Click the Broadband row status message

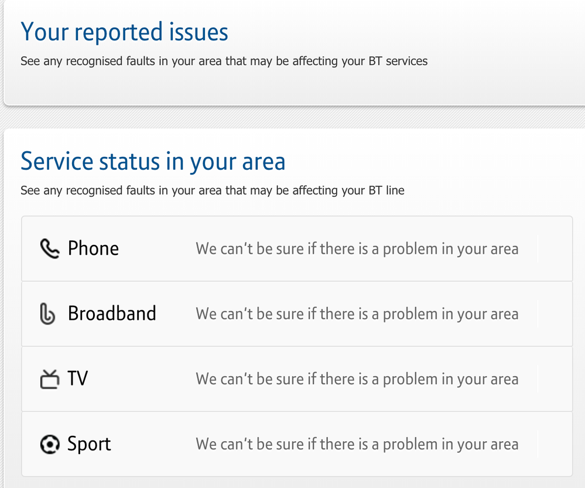[x=357, y=314]
